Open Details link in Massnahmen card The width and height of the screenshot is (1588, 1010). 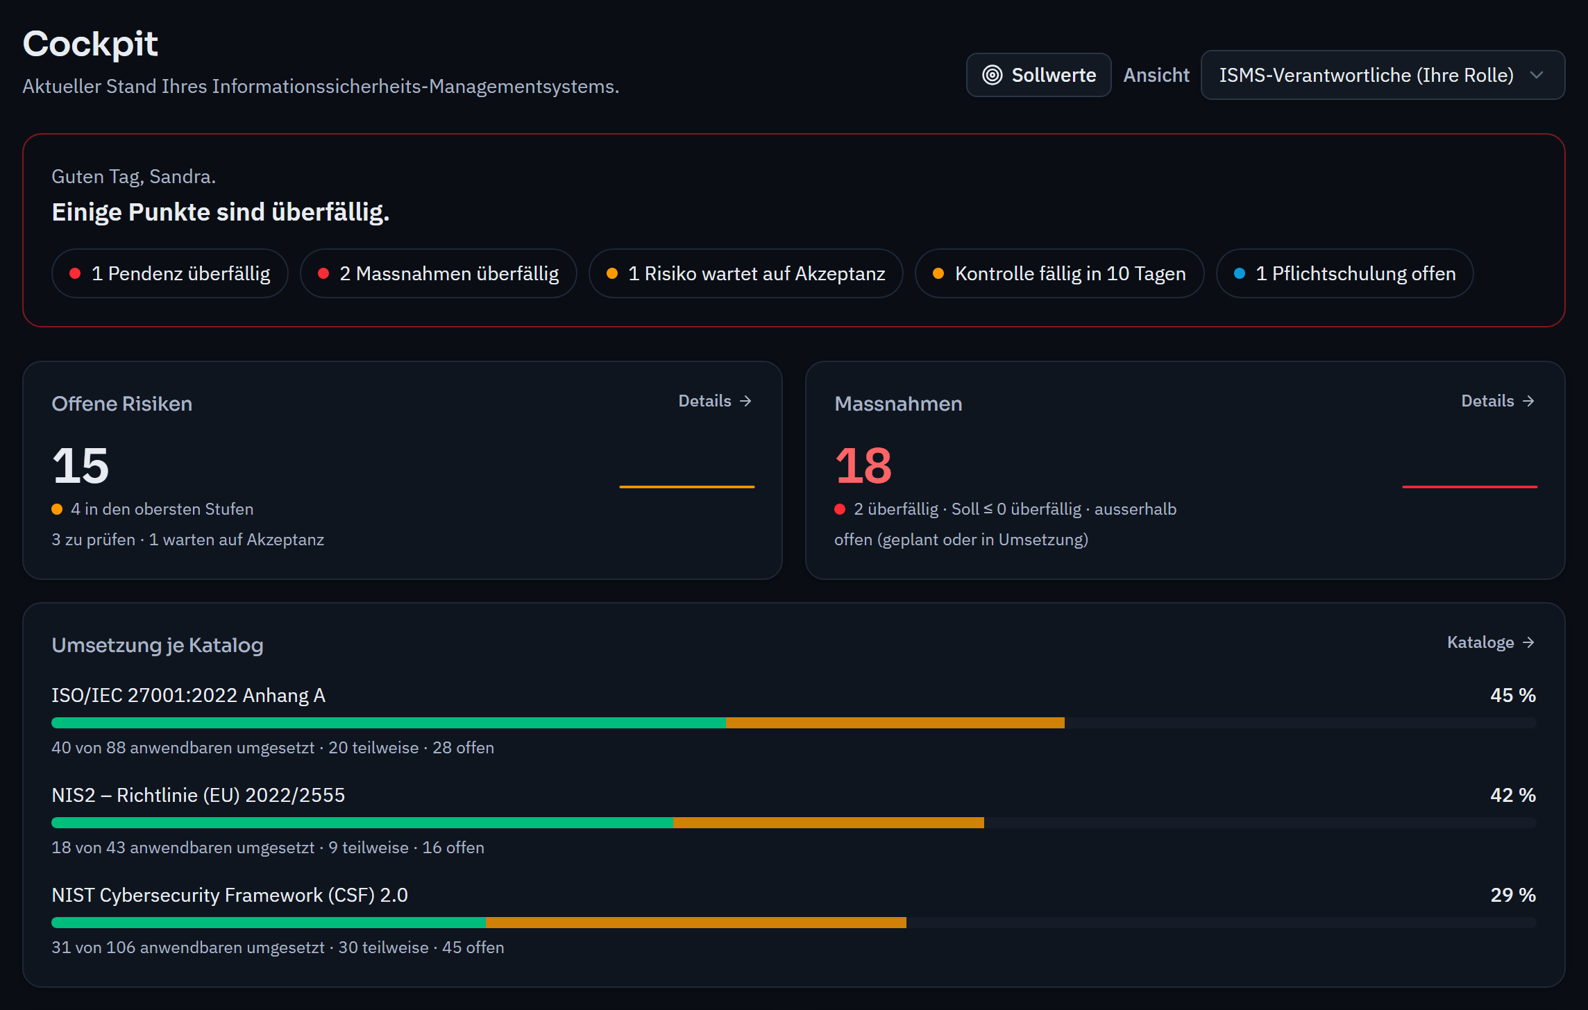tap(1498, 401)
